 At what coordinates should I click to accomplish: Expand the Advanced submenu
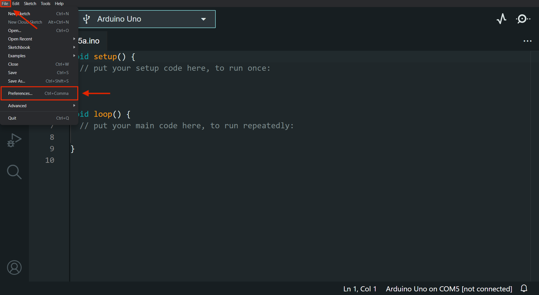point(17,106)
